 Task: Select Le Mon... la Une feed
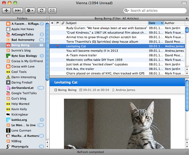coord(23,125)
